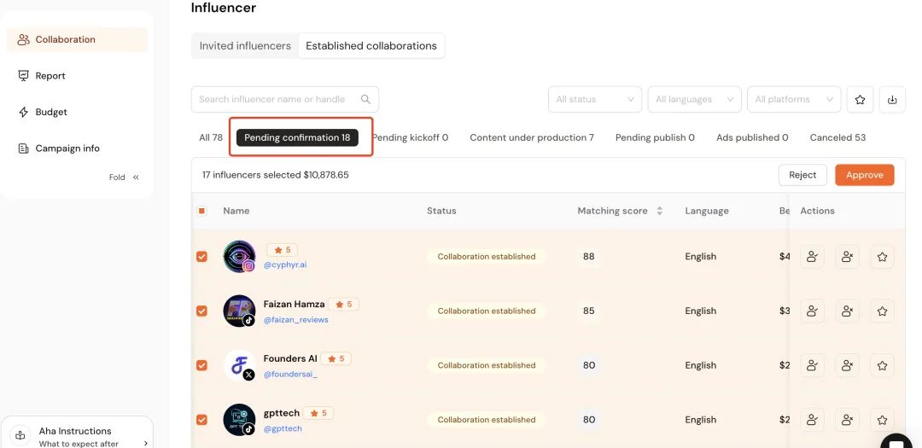Click the star icon in the @cyphyr.ai row
Image resolution: width=922 pixels, height=448 pixels.
pos(882,257)
